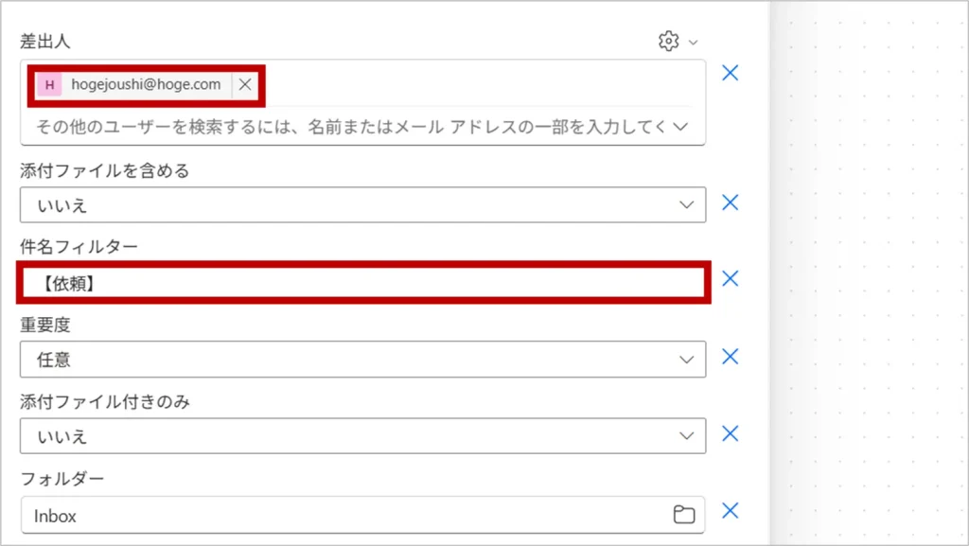Remove the 添付ファイルを含める parameter
Screen dimensions: 969x546
pos(730,203)
